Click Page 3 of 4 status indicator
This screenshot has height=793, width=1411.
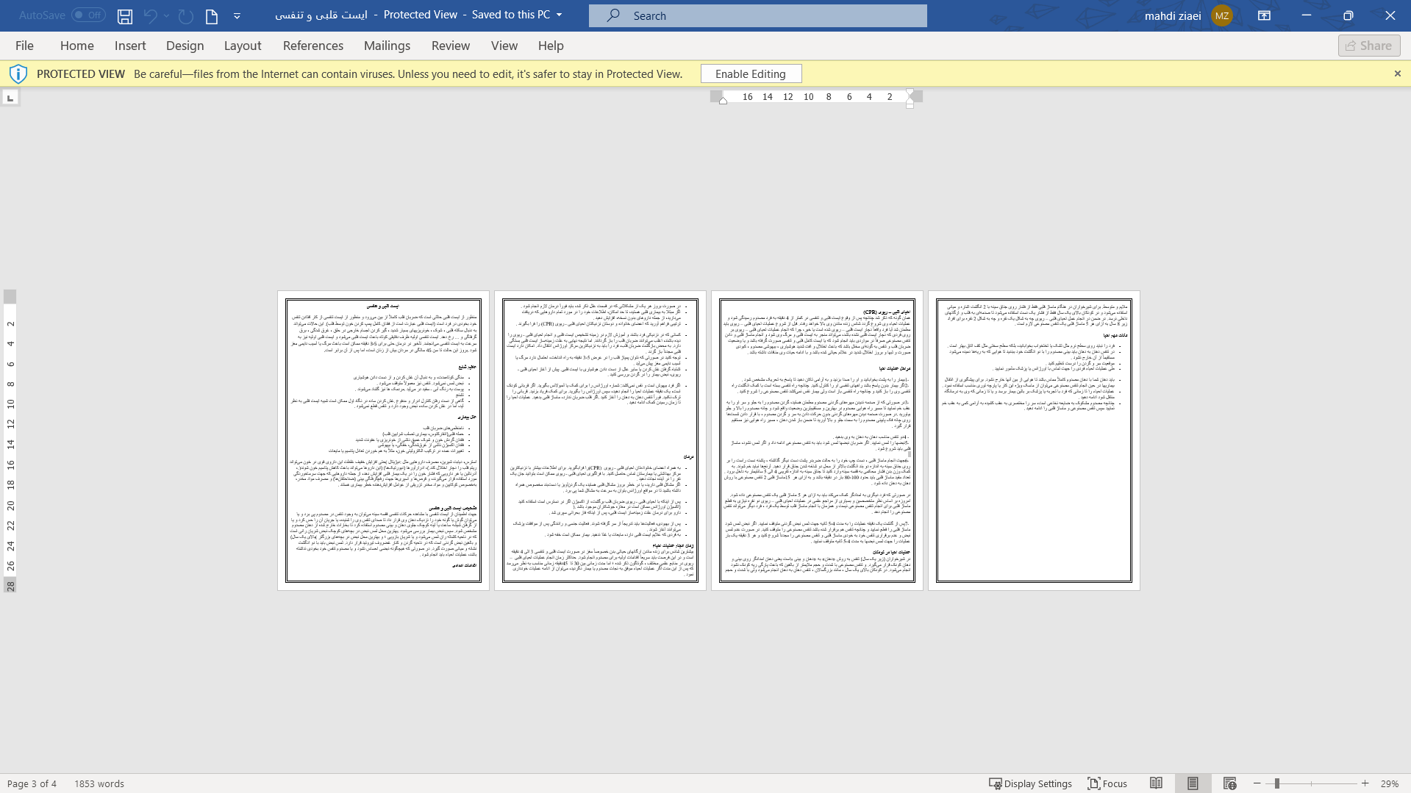(32, 783)
